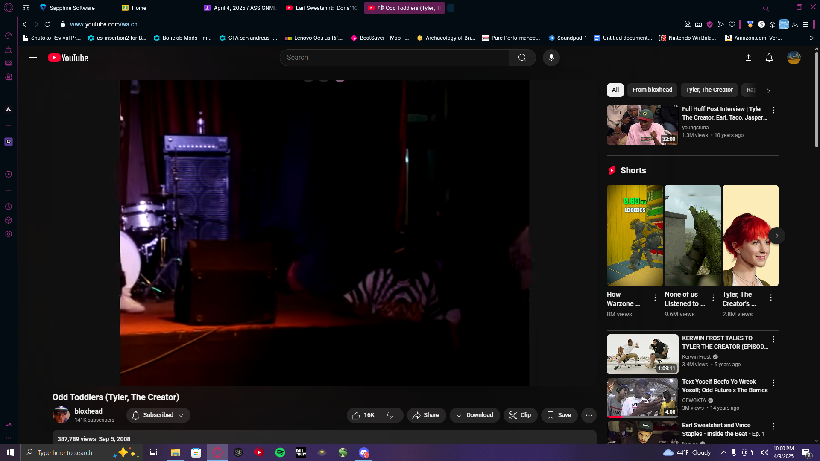Open a new browser tab

(451, 8)
